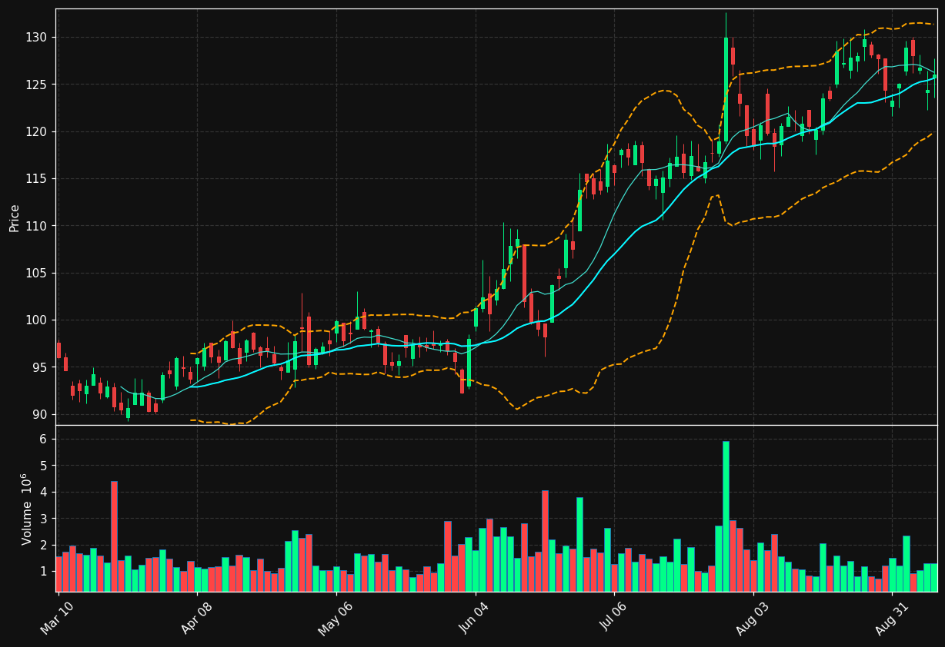
Task: Click the tallest green volume bar near 6 million
Action: (726, 516)
